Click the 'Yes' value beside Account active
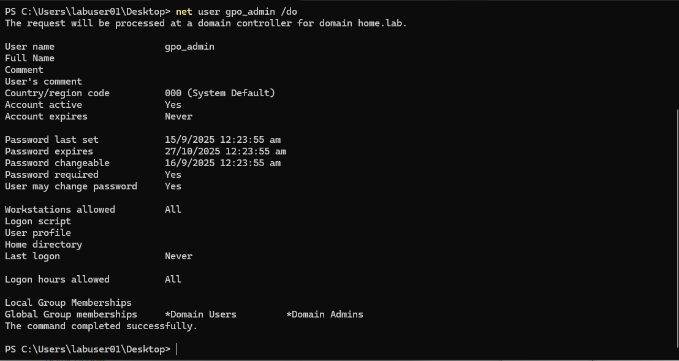 click(173, 105)
